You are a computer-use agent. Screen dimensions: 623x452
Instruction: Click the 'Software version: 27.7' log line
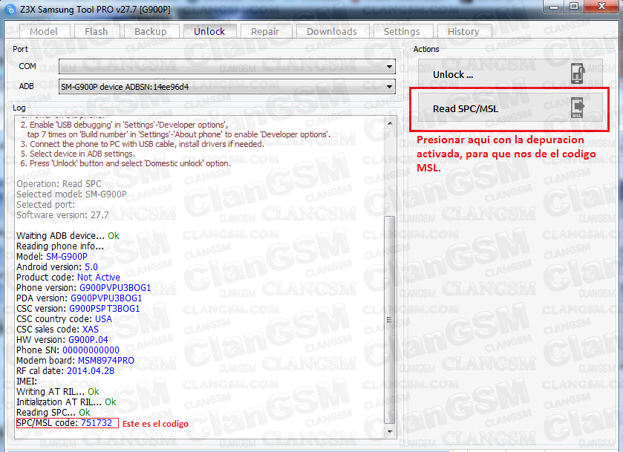(x=62, y=215)
